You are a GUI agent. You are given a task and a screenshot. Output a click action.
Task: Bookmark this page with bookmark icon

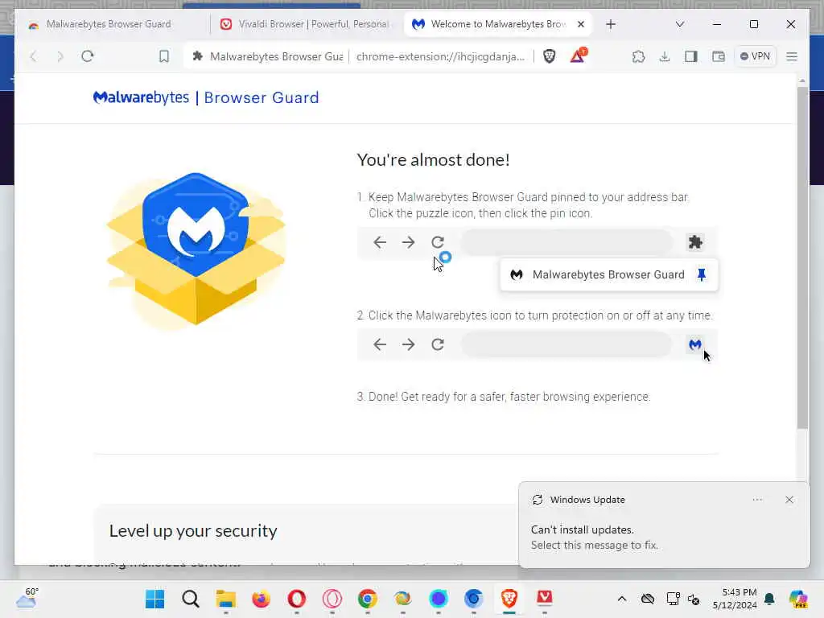[x=164, y=56]
